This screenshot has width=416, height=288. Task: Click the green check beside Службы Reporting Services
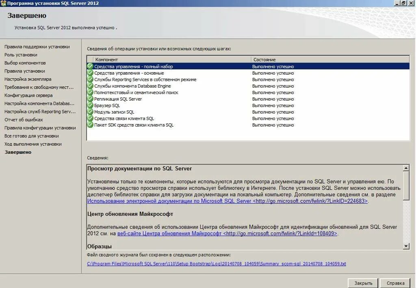click(x=90, y=80)
